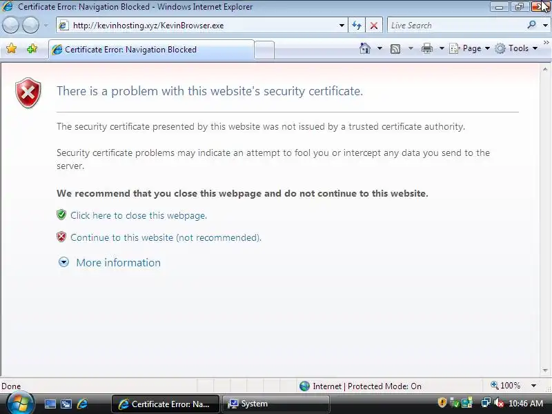This screenshot has width=552, height=414.
Task: Click the Print toolbar icon
Action: pos(426,48)
